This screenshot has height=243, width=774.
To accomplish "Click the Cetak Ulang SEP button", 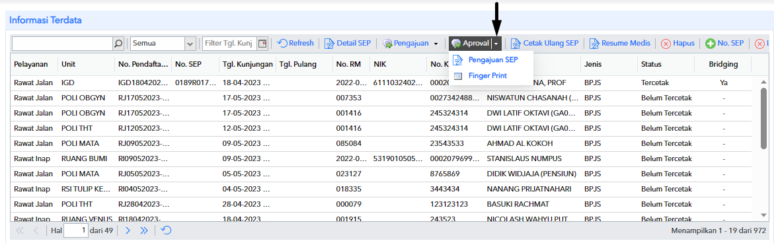I will (545, 44).
